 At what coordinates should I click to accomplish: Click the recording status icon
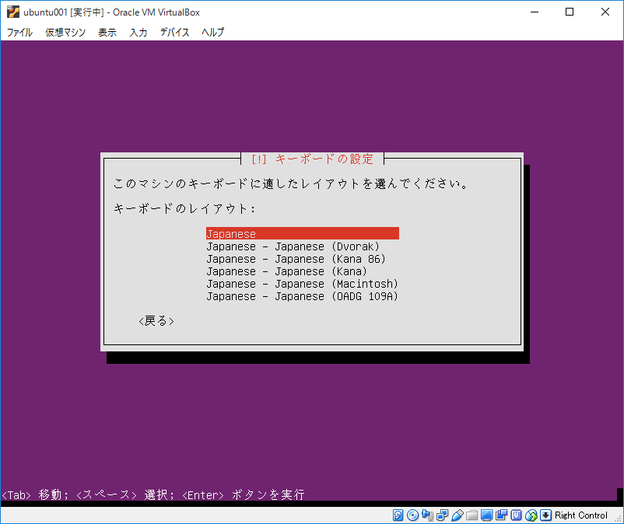501,515
